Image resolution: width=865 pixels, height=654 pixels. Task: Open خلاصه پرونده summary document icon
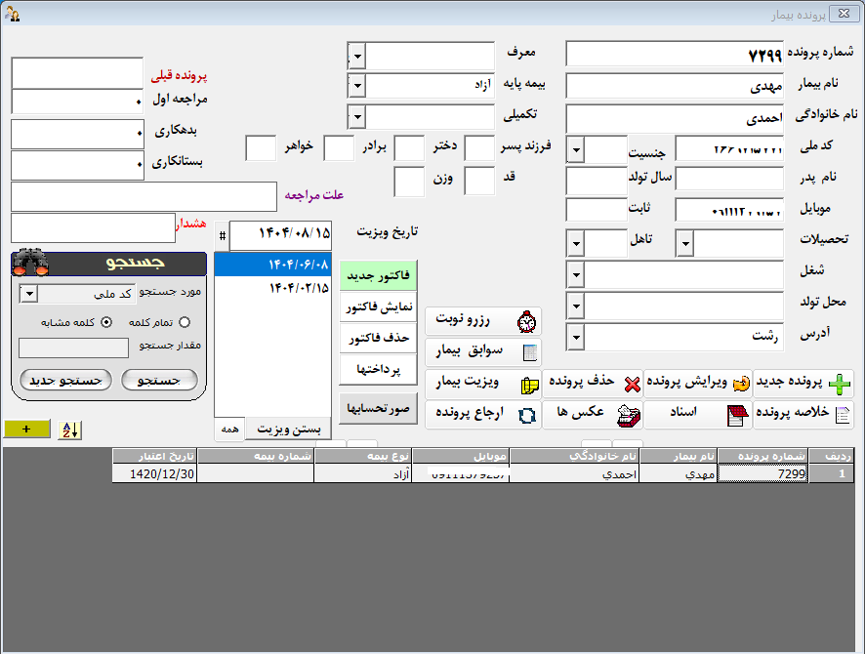839,414
